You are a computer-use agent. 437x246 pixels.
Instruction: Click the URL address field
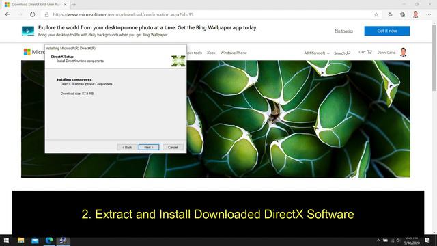click(123, 15)
